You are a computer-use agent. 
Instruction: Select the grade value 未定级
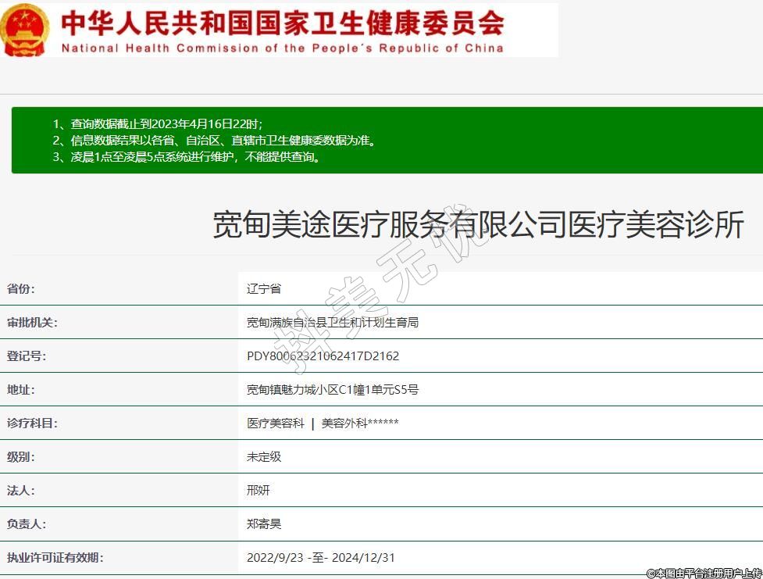point(263,457)
